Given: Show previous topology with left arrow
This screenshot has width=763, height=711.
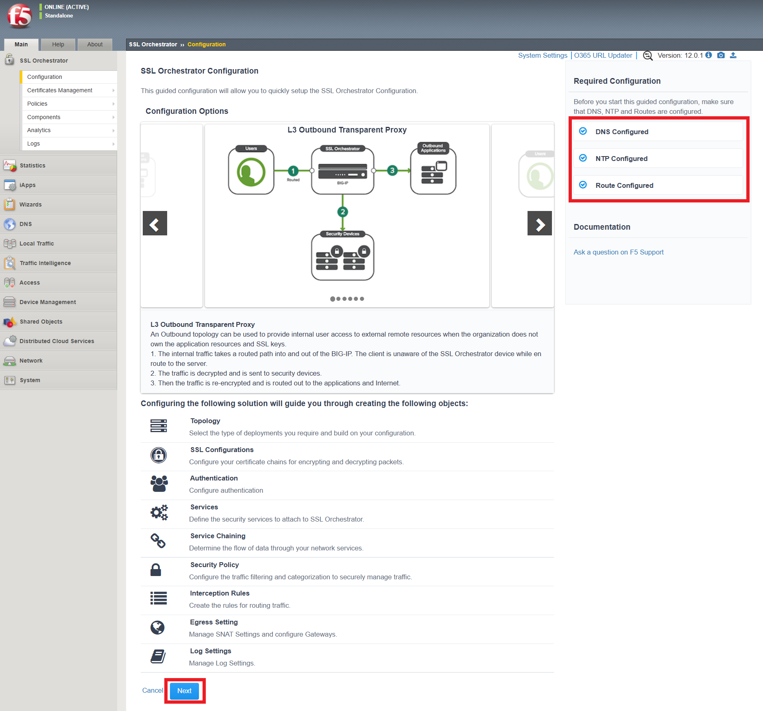Looking at the screenshot, I should pyautogui.click(x=155, y=223).
